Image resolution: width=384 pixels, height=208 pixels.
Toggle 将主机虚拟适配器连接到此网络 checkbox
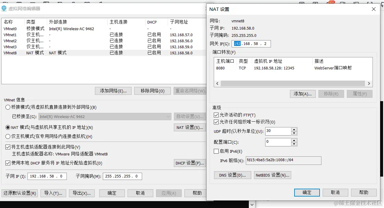pyautogui.click(x=8, y=147)
